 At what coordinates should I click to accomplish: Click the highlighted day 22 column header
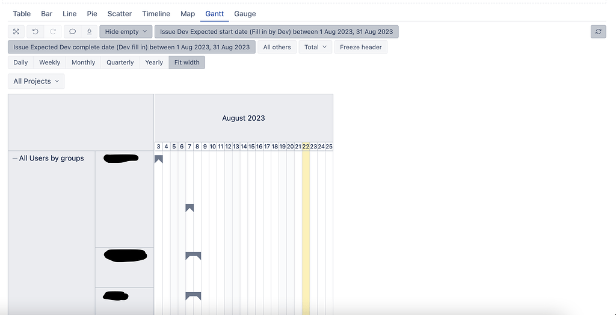pyautogui.click(x=306, y=147)
